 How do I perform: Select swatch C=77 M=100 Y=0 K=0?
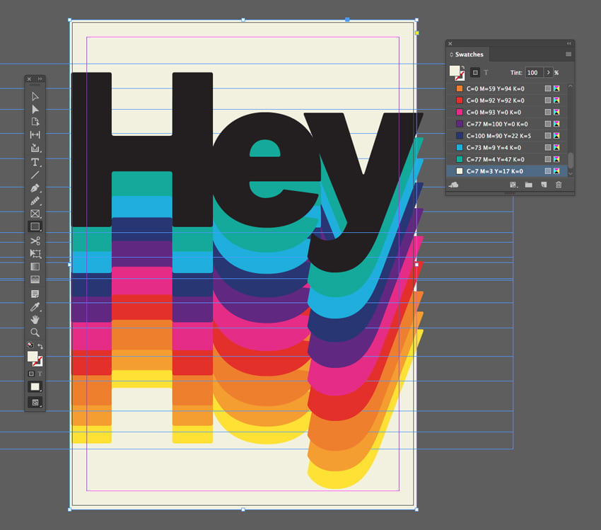click(507, 124)
